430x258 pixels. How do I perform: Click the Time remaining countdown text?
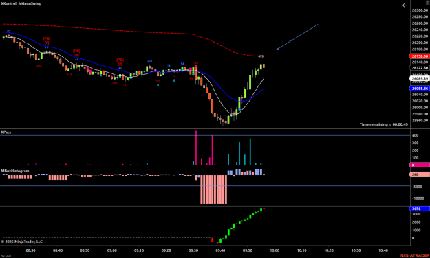pyautogui.click(x=384, y=124)
